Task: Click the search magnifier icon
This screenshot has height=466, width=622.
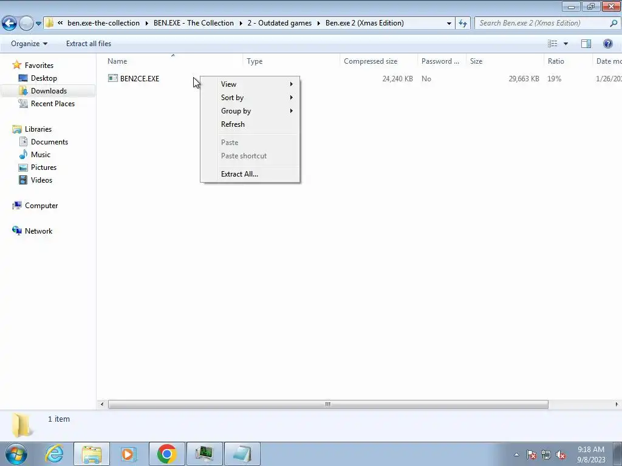Action: click(x=613, y=23)
